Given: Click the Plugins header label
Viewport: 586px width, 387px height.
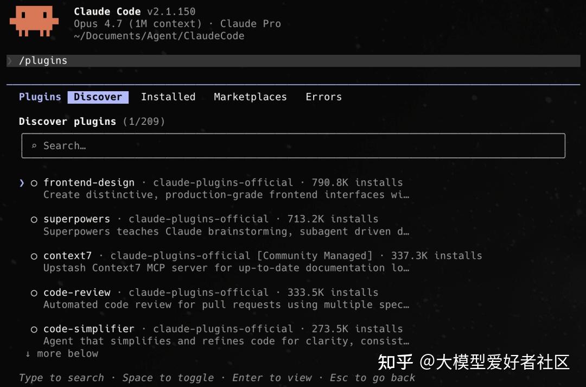Looking at the screenshot, I should click(x=40, y=97).
